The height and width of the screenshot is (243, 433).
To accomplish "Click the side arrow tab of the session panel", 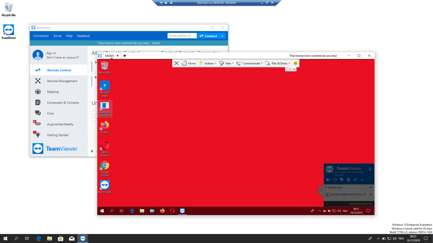I will point(321,189).
